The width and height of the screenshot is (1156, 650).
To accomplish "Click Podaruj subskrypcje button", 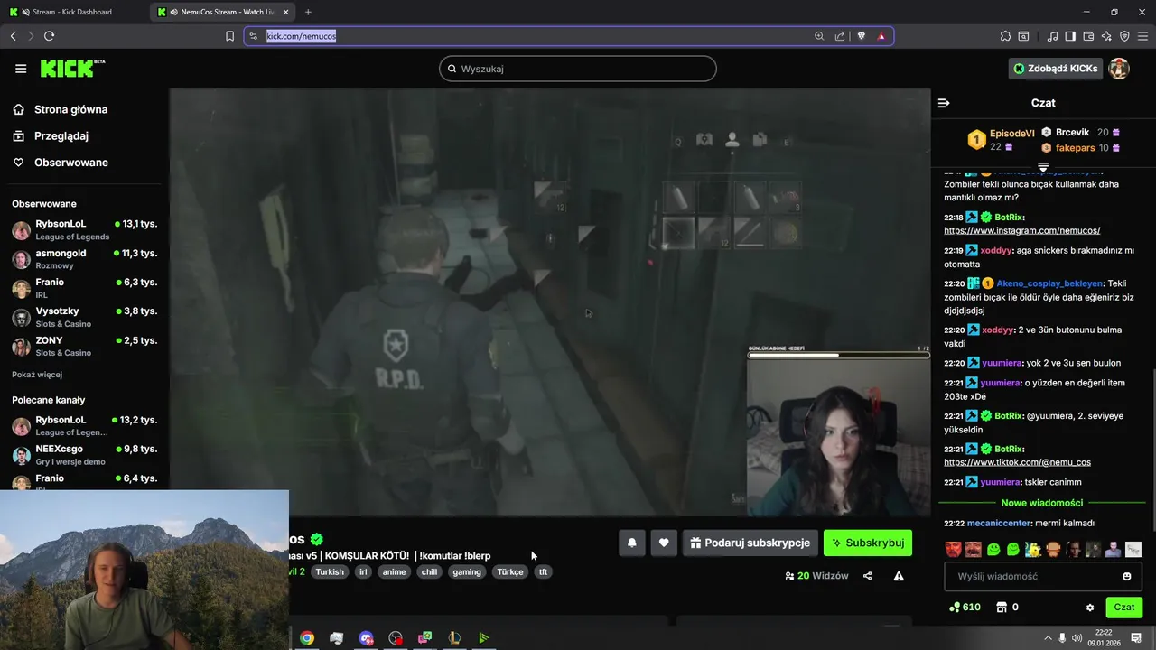I will pyautogui.click(x=750, y=543).
